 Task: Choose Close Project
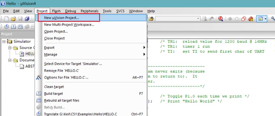coord(91,38)
